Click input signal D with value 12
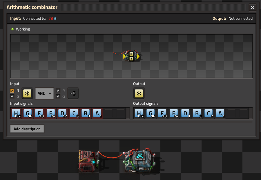This screenshot has height=180, width=261. click(x=63, y=113)
